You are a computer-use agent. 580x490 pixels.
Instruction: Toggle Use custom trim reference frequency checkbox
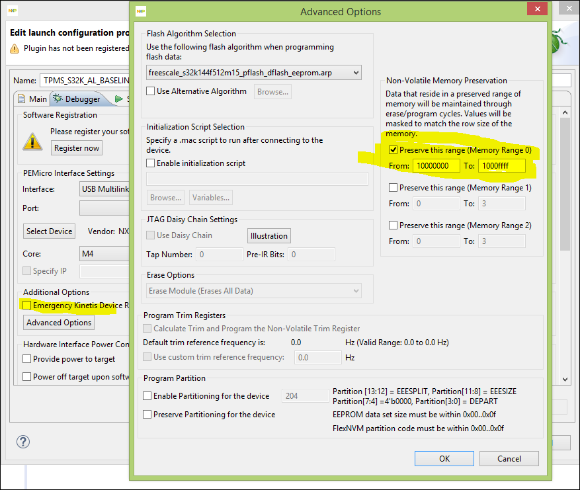click(147, 357)
